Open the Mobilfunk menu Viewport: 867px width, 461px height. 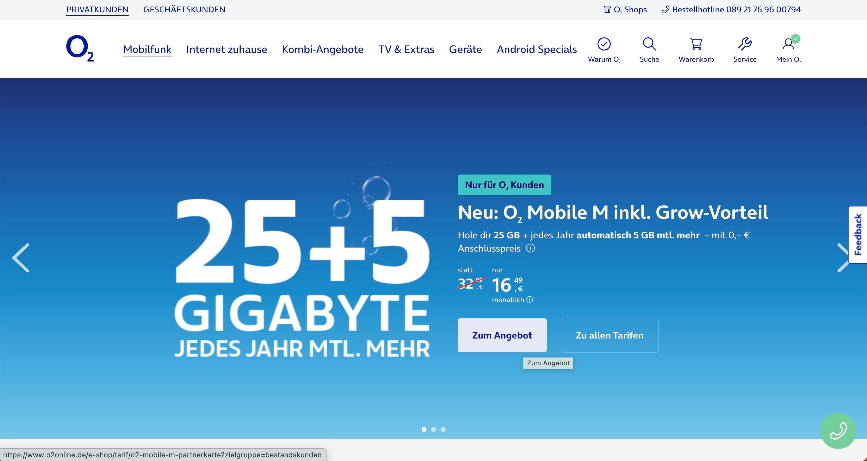click(147, 49)
